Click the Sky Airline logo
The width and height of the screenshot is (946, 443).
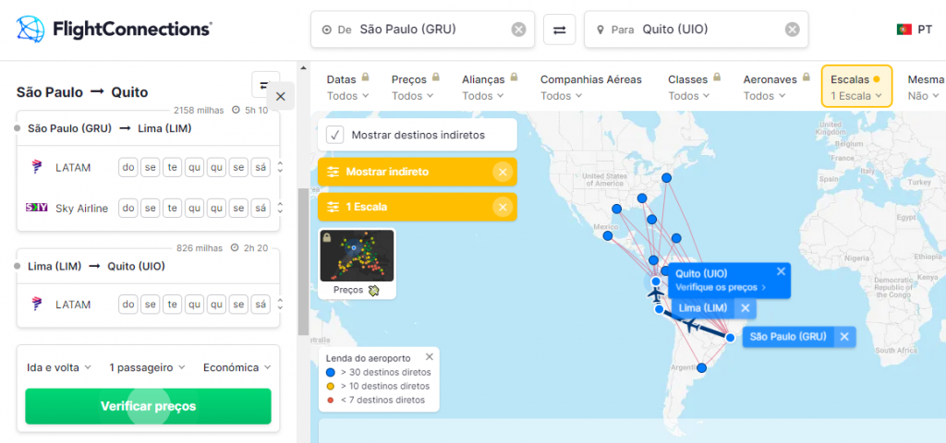(x=37, y=208)
